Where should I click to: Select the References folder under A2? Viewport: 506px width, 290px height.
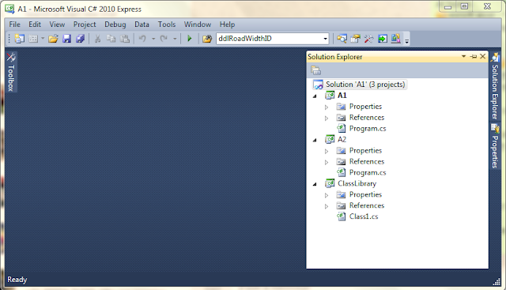click(x=367, y=161)
